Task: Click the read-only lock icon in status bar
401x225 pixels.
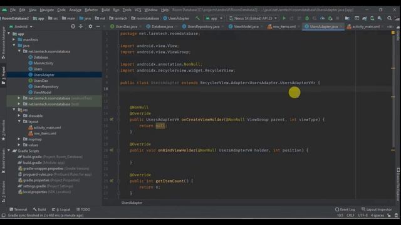Action: coord(389,216)
